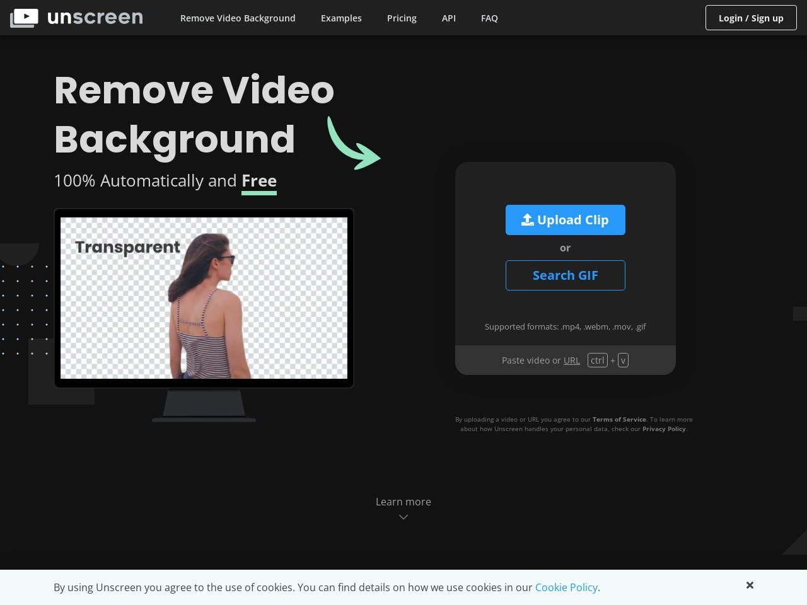
Task: Open the FAQ section
Action: tap(489, 18)
